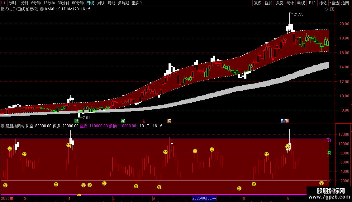Toggle the left side panel icon before 分时
This screenshot has width=352, height=202.
3,3
